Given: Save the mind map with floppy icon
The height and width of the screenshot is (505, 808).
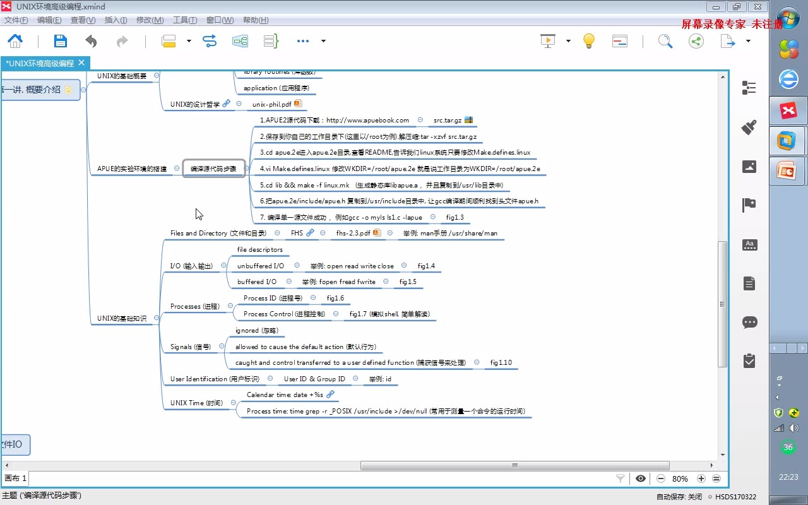Looking at the screenshot, I should [x=60, y=41].
